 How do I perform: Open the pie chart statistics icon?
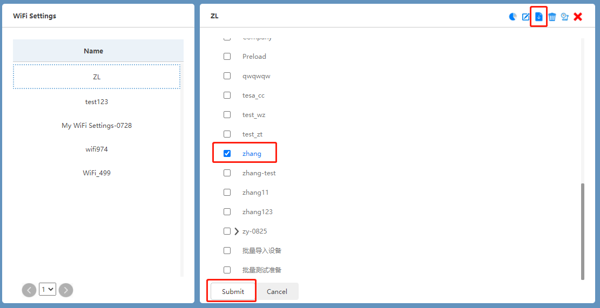tap(513, 17)
